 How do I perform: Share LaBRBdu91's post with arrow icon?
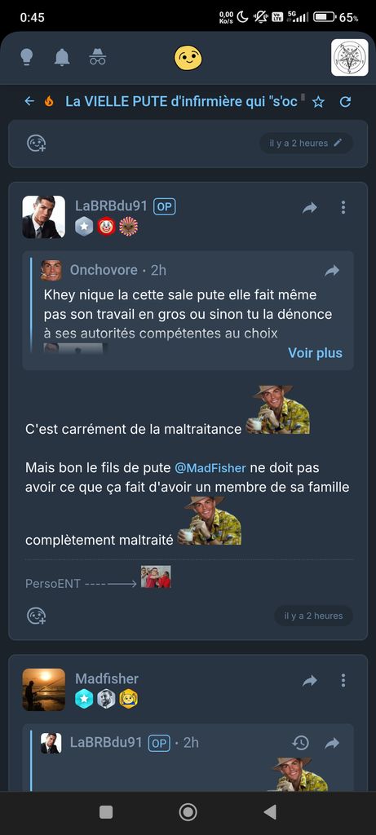point(309,208)
